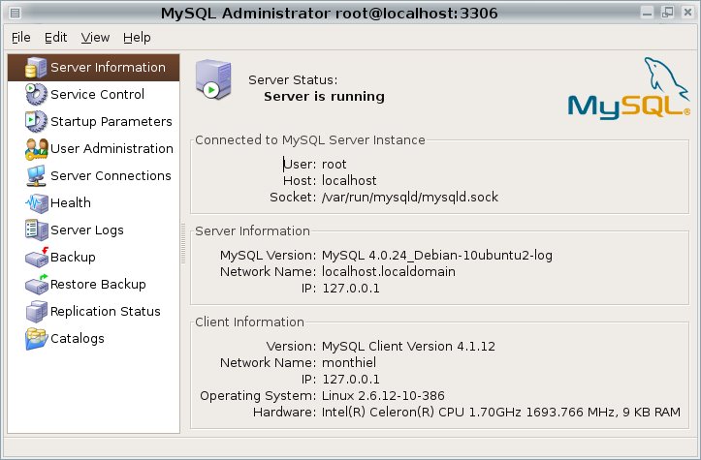701x460 pixels.
Task: Click 'MySQL 4.0.24_Debian-10ubuntu2-log' version text
Action: pyautogui.click(x=437, y=256)
